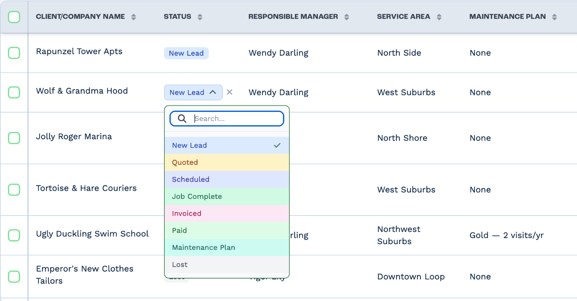Collapse the open New Lead status dropdown

(x=193, y=92)
